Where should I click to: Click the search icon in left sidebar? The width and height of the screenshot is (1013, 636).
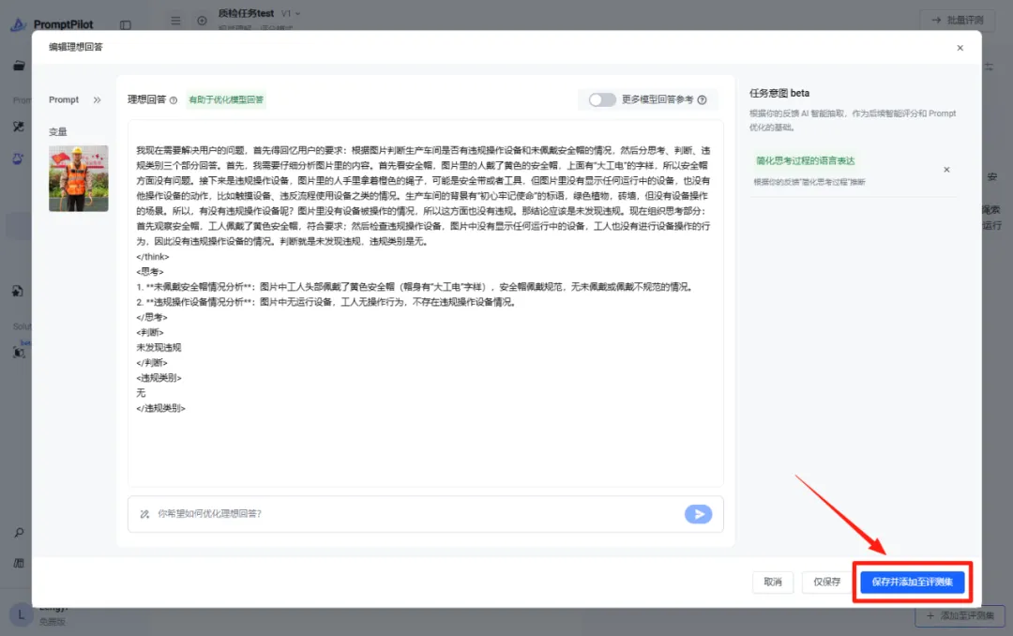coord(19,533)
